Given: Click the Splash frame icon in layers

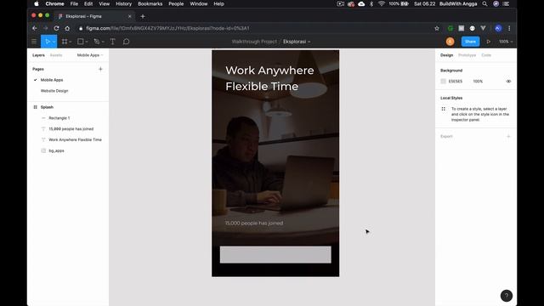Looking at the screenshot, I should [35, 107].
